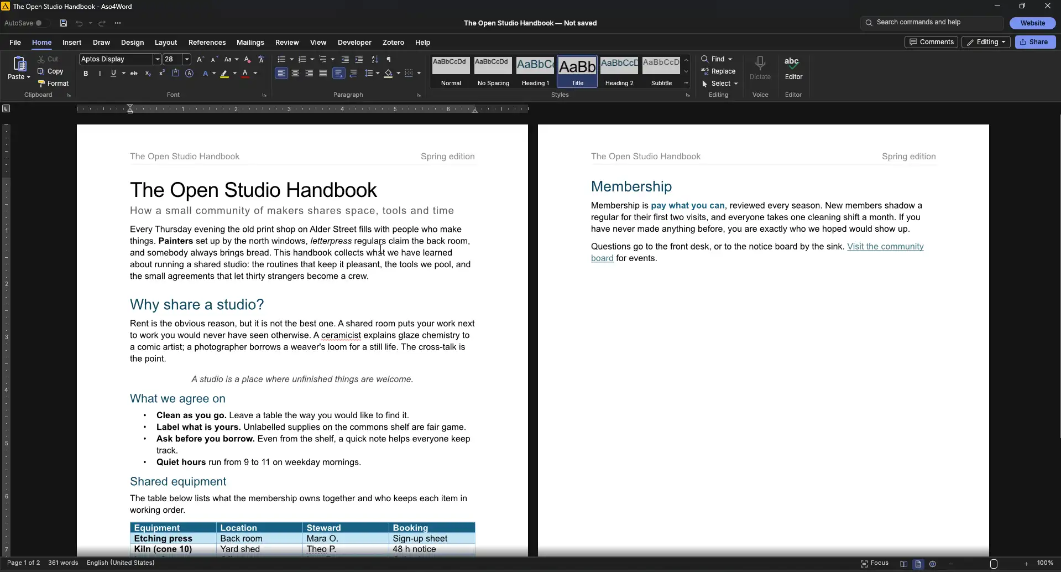Sort the selection alphabetically
1061x572 pixels.
click(375, 59)
